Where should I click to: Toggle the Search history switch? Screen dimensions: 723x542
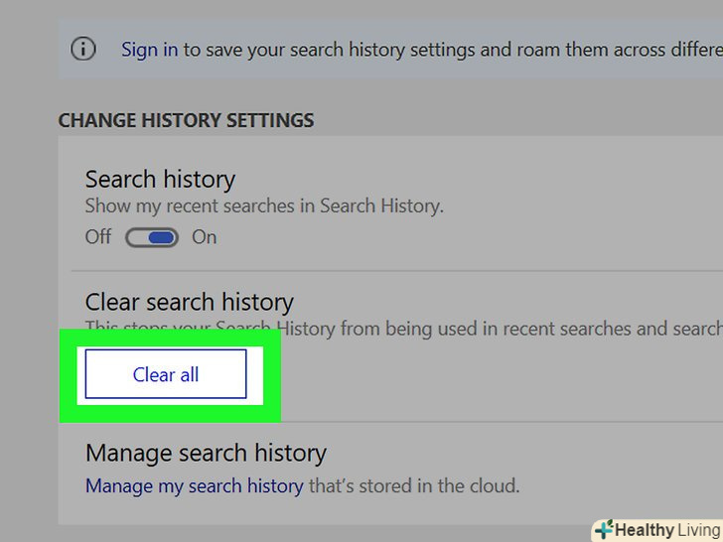(151, 237)
